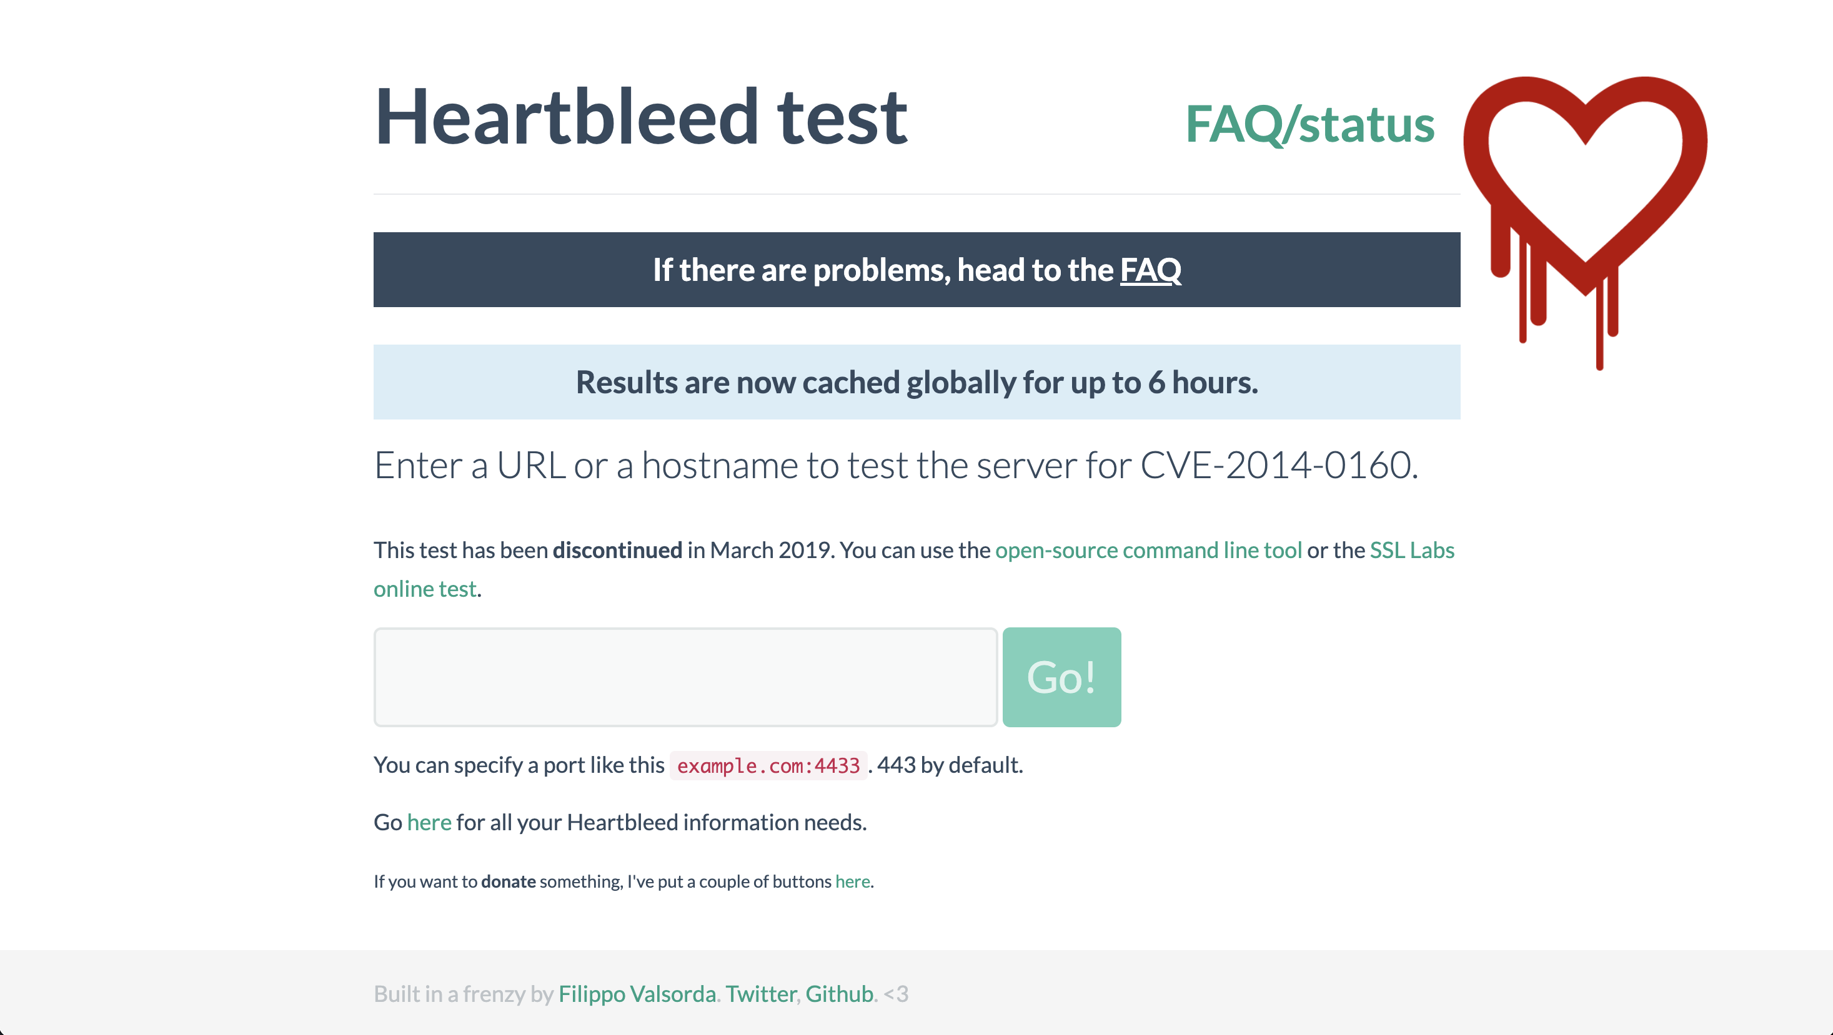Visit Filippo Valsorda's link in footer
The width and height of the screenshot is (1833, 1035).
[x=637, y=994]
